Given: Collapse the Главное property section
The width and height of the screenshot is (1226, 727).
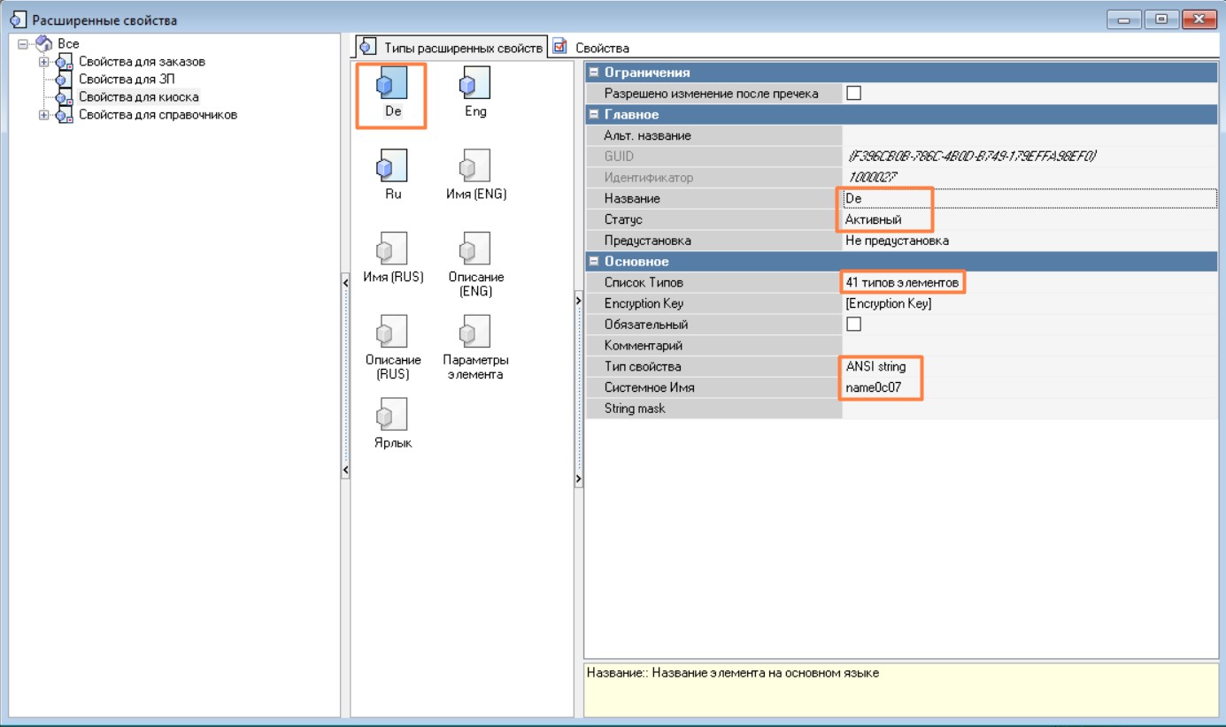Looking at the screenshot, I should (x=594, y=115).
